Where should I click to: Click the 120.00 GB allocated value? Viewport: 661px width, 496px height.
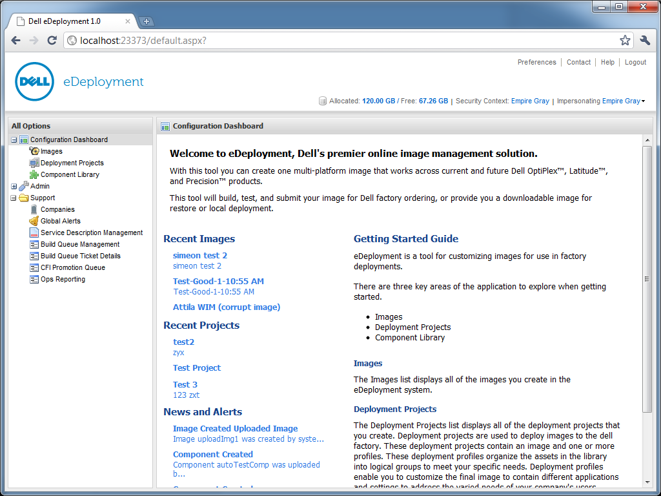tap(378, 101)
